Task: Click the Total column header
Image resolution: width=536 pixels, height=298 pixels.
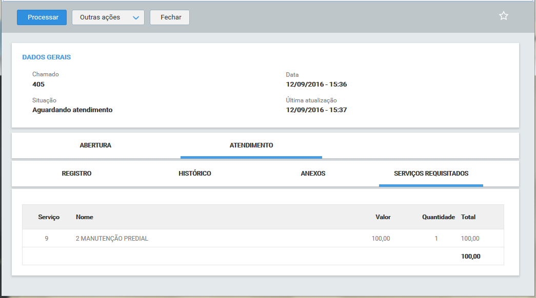Action: coord(468,217)
